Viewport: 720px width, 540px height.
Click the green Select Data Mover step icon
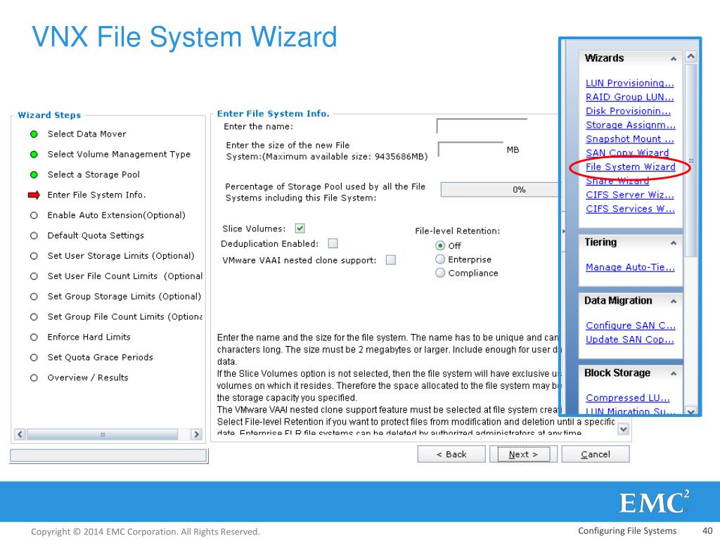tap(34, 134)
